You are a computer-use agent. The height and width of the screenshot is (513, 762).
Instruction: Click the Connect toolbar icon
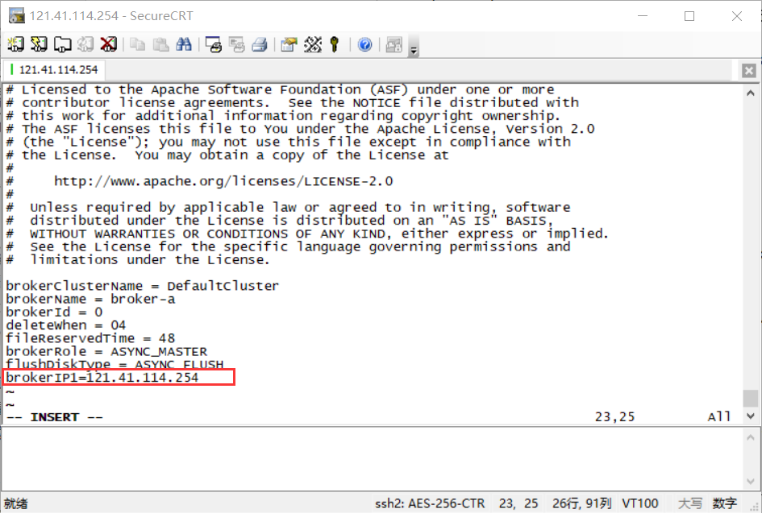[15, 44]
